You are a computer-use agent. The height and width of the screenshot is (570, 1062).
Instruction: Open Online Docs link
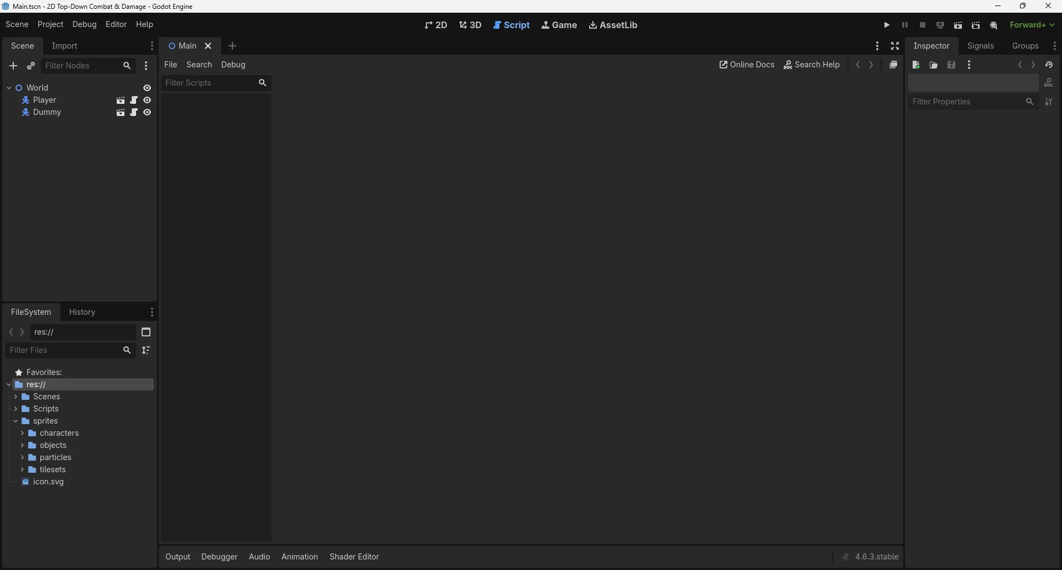point(747,65)
